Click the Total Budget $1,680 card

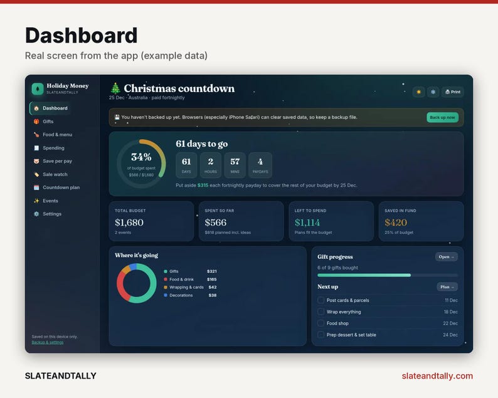pyautogui.click(x=151, y=221)
